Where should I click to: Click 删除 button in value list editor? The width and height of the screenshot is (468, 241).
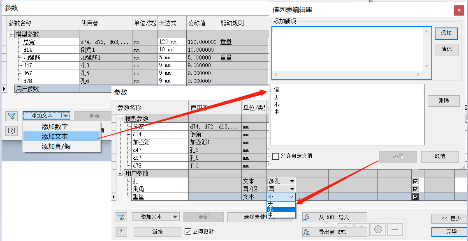pyautogui.click(x=443, y=101)
